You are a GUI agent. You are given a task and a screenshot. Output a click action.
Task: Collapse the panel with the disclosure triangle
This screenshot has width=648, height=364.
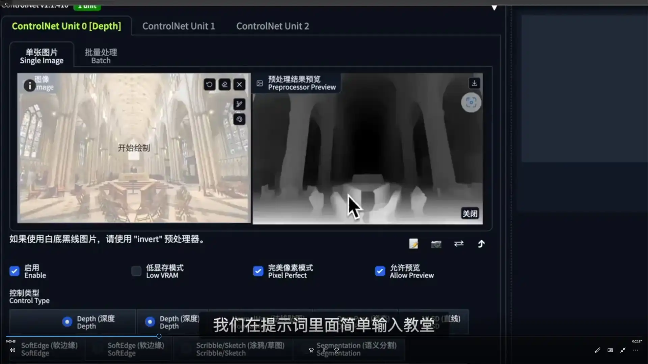(494, 7)
